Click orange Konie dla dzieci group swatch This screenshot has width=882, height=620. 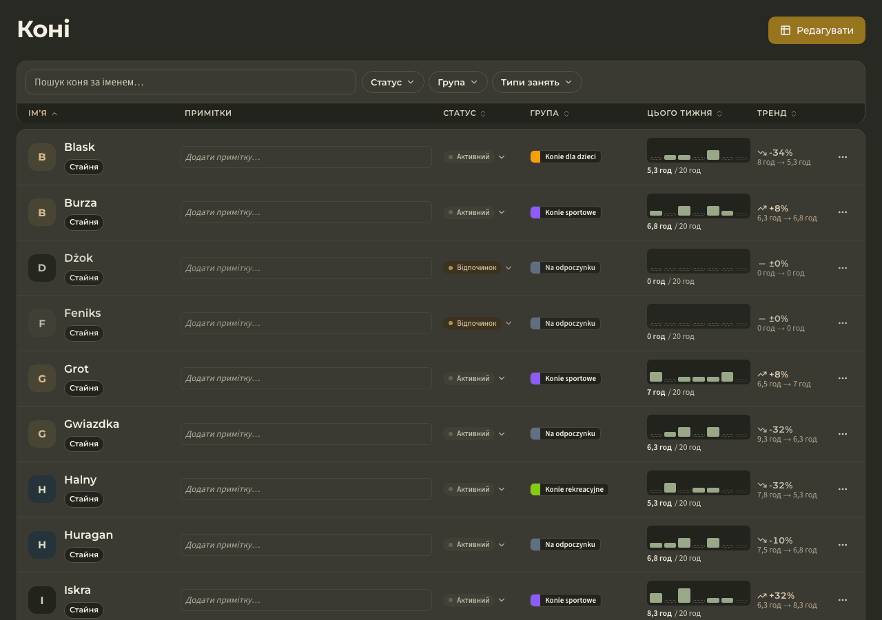(535, 157)
